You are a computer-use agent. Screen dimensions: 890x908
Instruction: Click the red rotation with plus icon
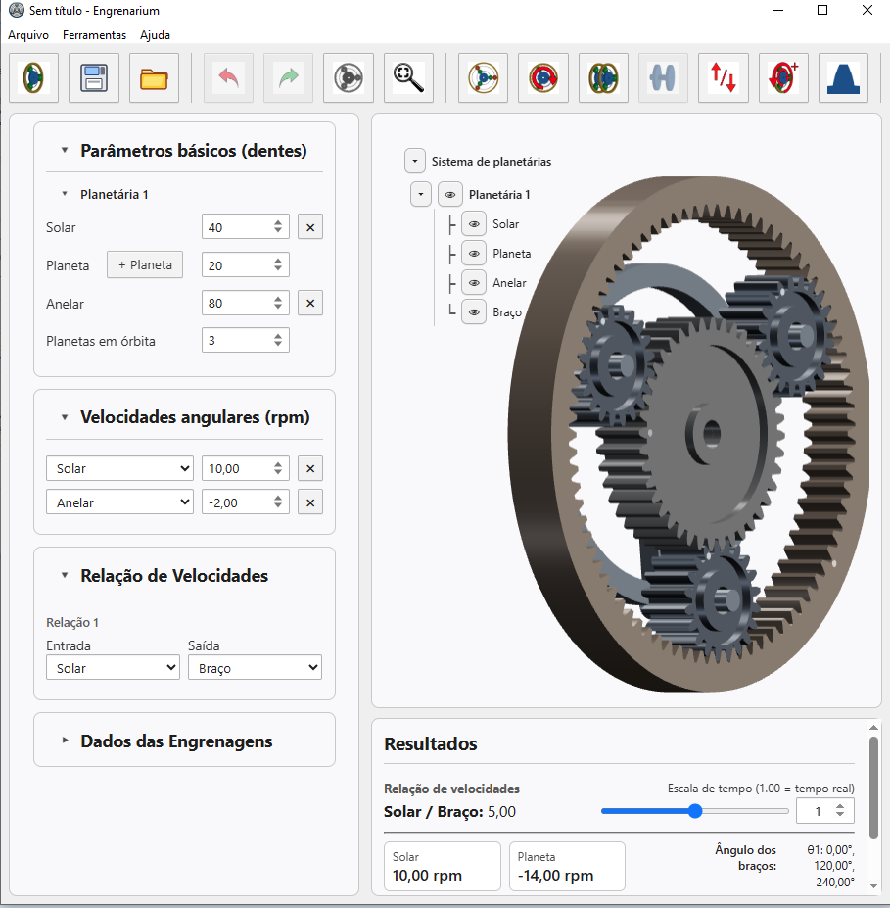coord(783,77)
